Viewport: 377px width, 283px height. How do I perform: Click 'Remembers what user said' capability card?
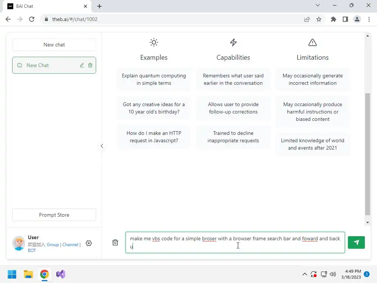tap(233, 80)
